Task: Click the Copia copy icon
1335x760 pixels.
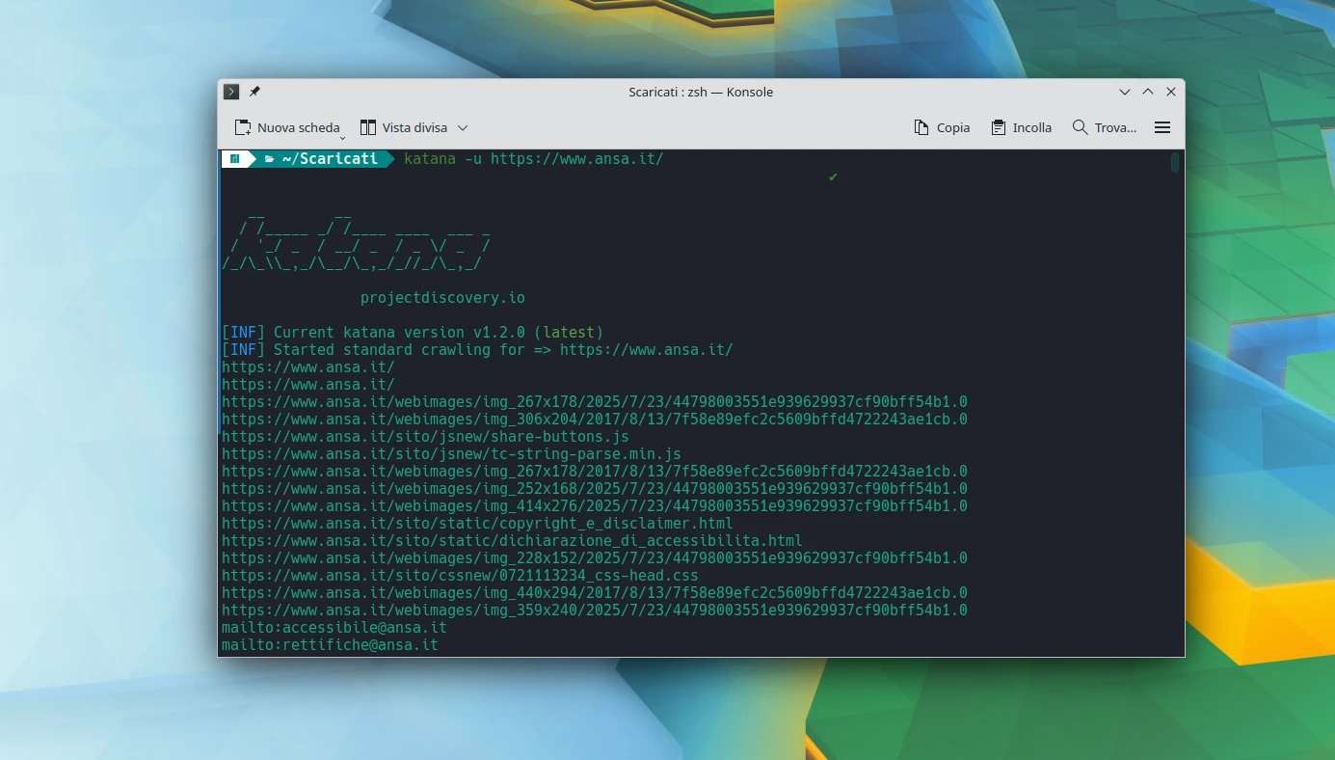Action: 921,127
